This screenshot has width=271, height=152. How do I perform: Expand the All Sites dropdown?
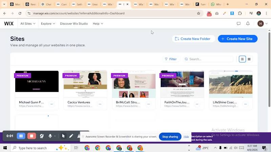tap(28, 24)
